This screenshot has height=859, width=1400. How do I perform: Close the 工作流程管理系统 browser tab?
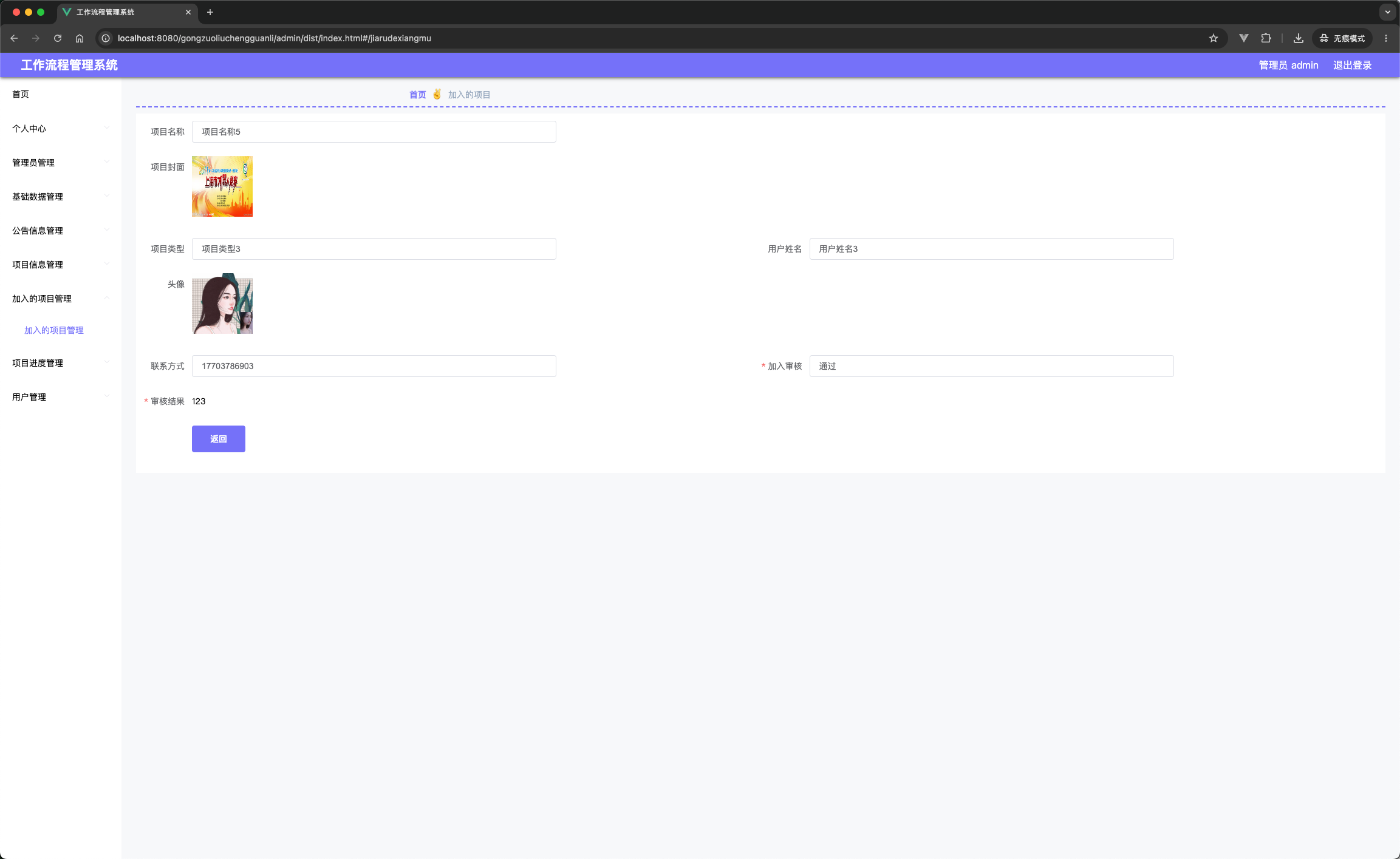pyautogui.click(x=188, y=12)
